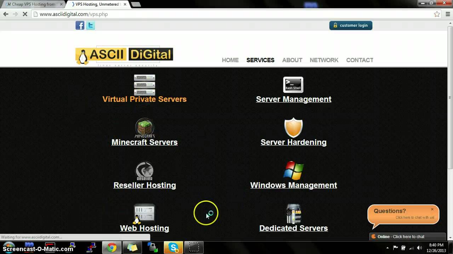Go to the HOME menu item
The width and height of the screenshot is (453, 254).
click(230, 60)
